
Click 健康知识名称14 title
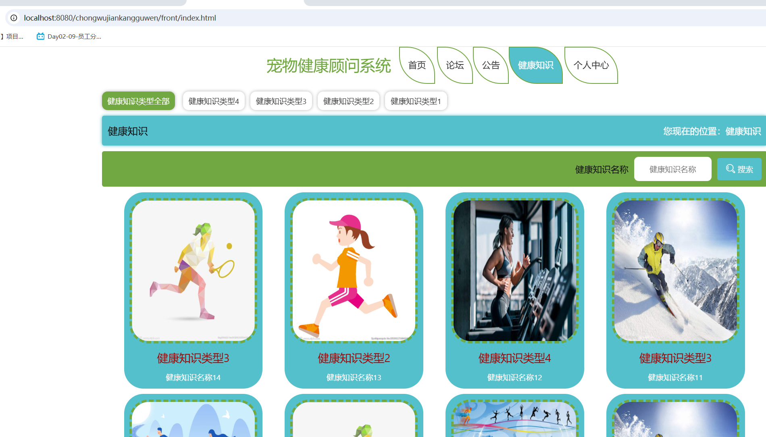pyautogui.click(x=193, y=377)
